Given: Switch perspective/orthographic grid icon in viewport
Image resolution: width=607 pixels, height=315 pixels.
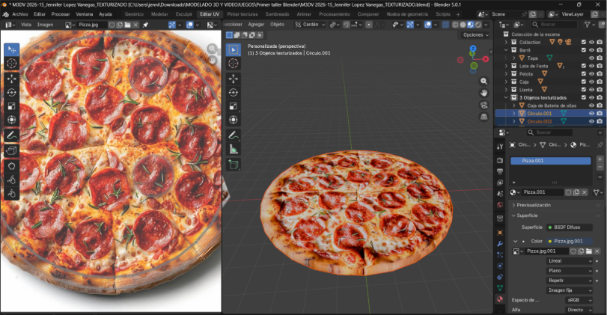Looking at the screenshot, I should (484, 117).
